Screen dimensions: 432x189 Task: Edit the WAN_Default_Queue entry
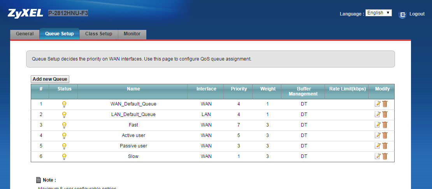coord(378,104)
